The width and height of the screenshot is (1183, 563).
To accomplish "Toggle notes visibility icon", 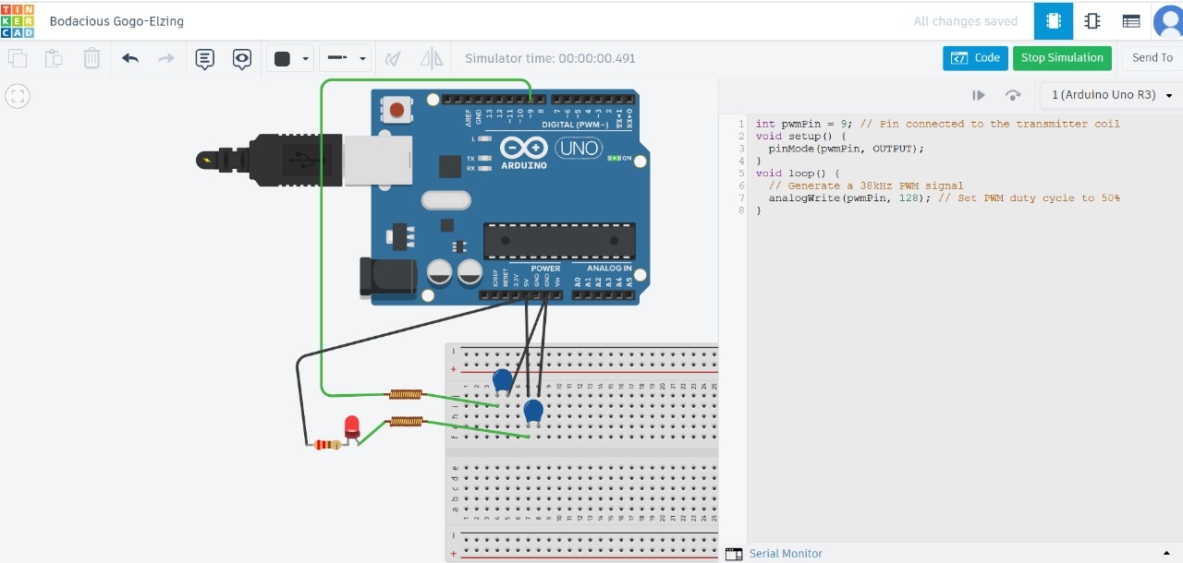I will point(242,59).
